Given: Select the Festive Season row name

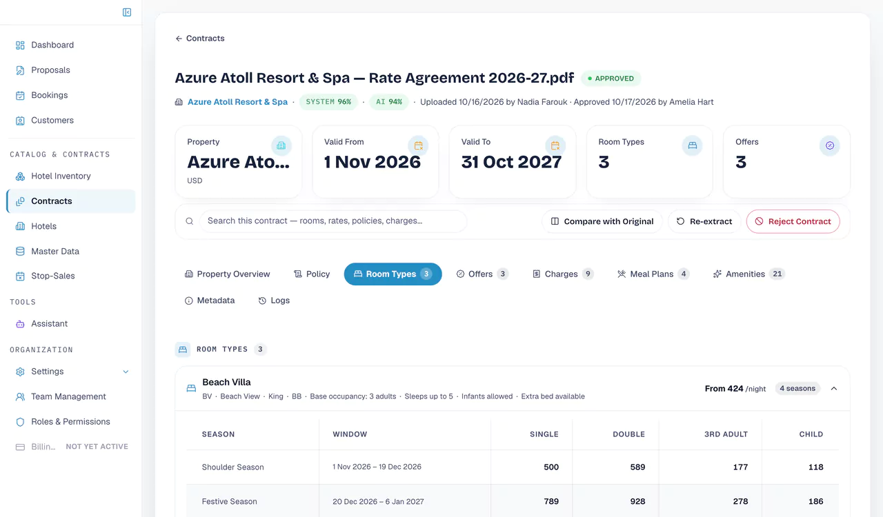Looking at the screenshot, I should 230,502.
